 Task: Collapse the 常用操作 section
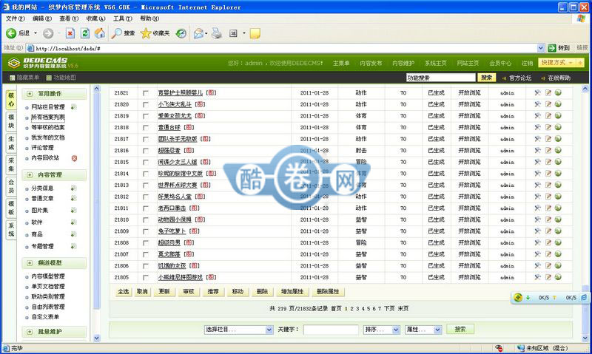[30, 94]
